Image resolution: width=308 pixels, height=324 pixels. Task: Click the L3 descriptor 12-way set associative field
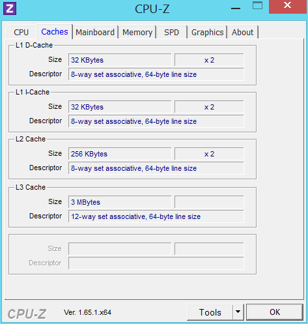point(156,216)
